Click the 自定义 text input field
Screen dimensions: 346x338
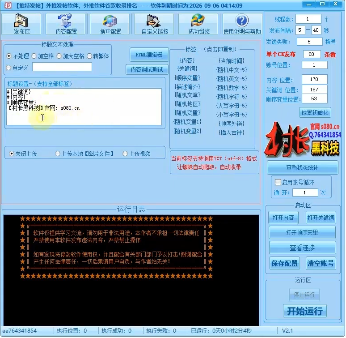click(x=62, y=67)
